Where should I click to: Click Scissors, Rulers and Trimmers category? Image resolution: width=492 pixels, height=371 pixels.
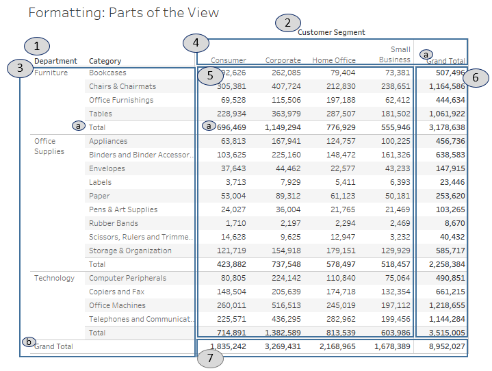coord(141,237)
